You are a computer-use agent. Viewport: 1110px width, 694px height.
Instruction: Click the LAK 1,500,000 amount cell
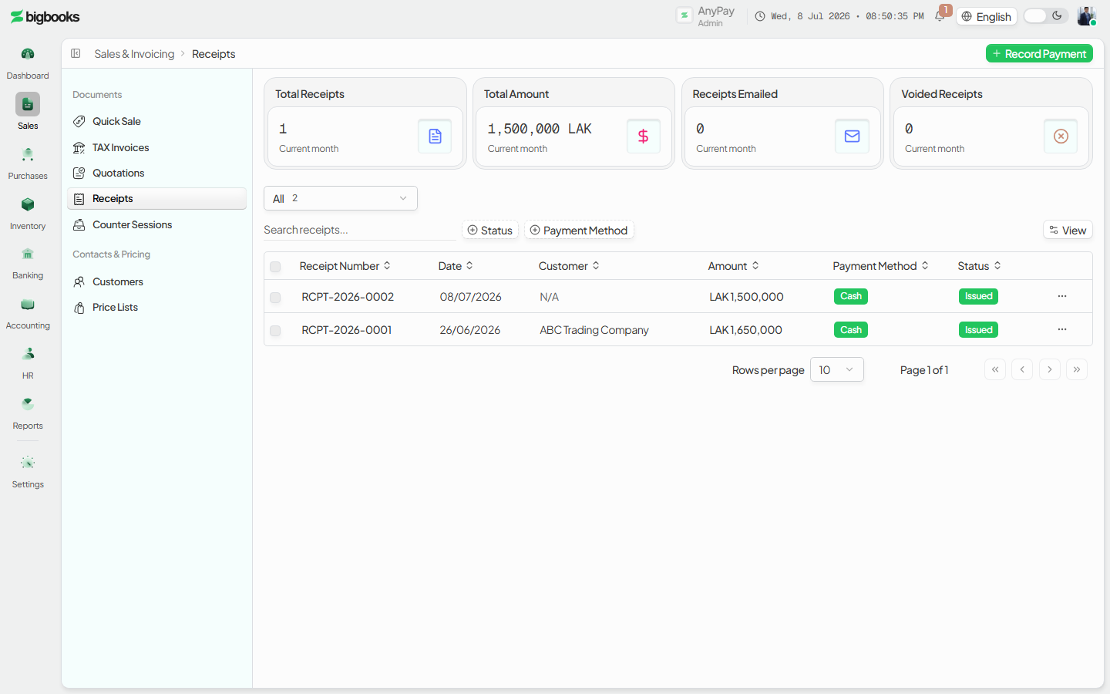pyautogui.click(x=746, y=297)
